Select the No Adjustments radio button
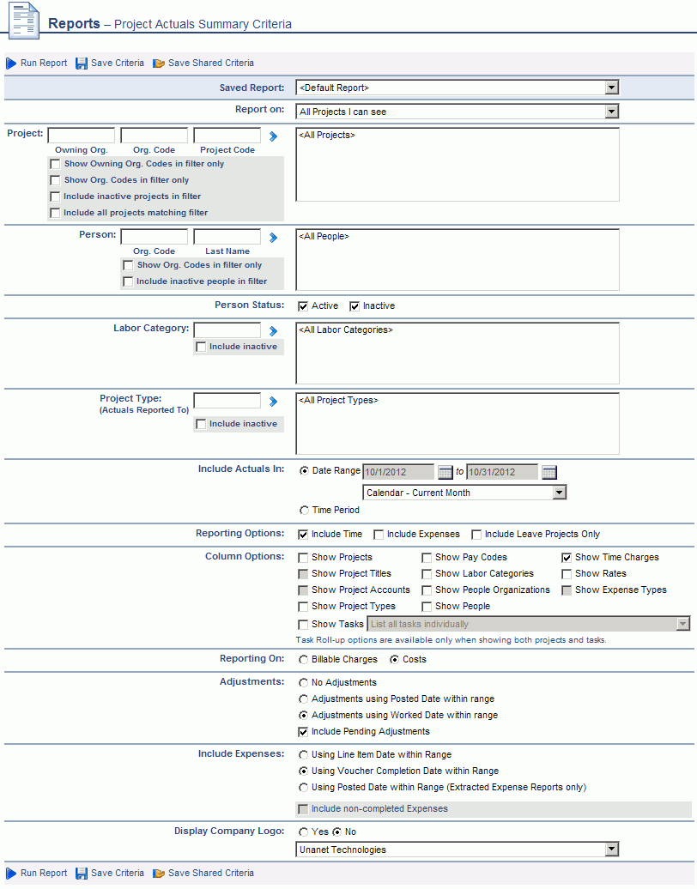Image resolution: width=697 pixels, height=889 pixels. click(303, 683)
